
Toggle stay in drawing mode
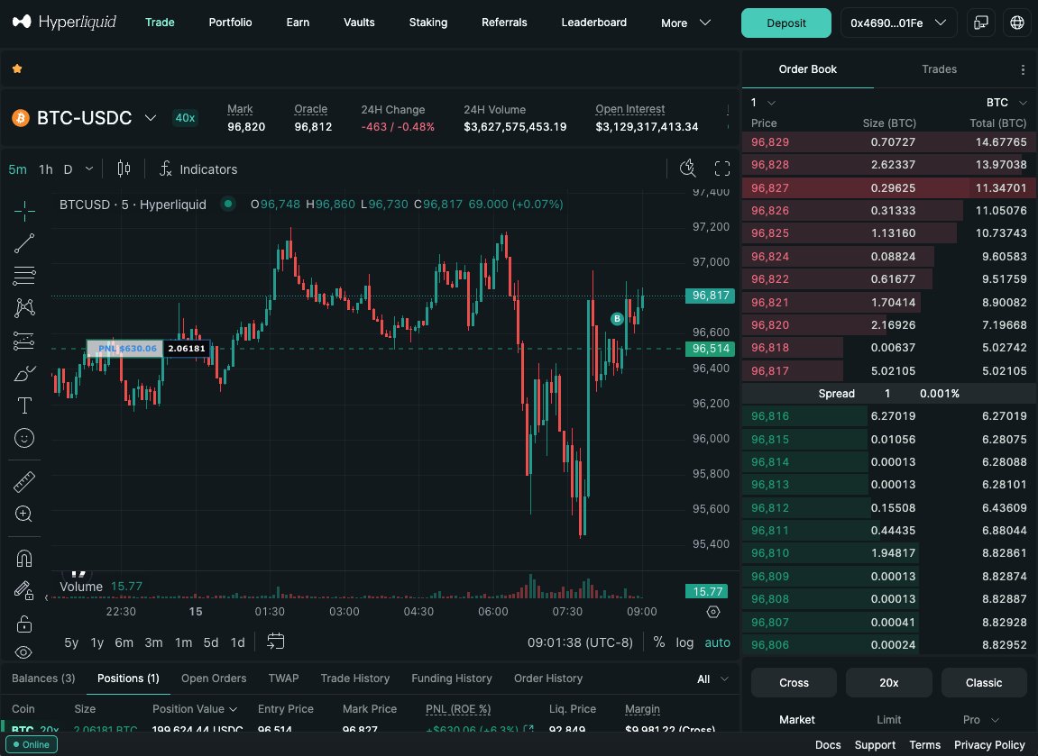coord(24,590)
